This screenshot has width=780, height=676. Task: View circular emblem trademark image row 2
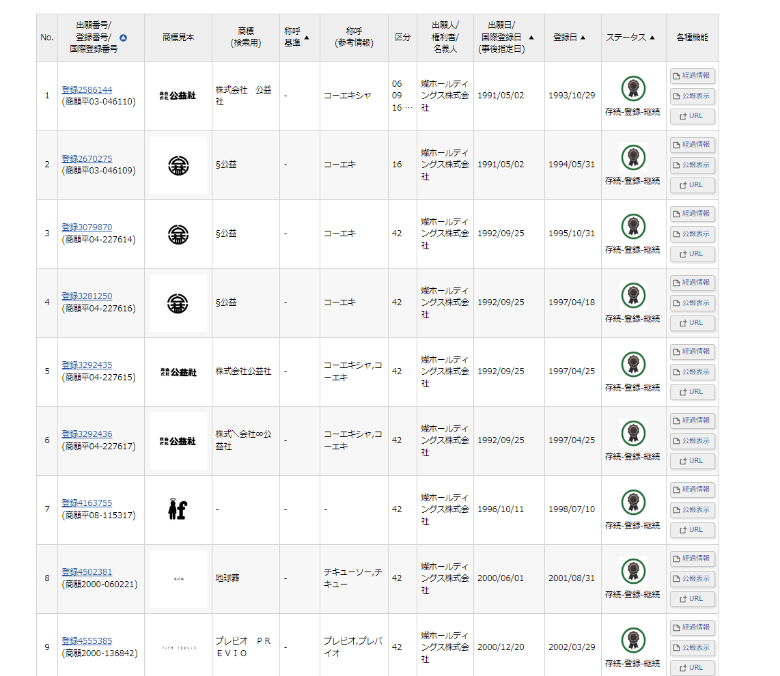click(x=178, y=165)
